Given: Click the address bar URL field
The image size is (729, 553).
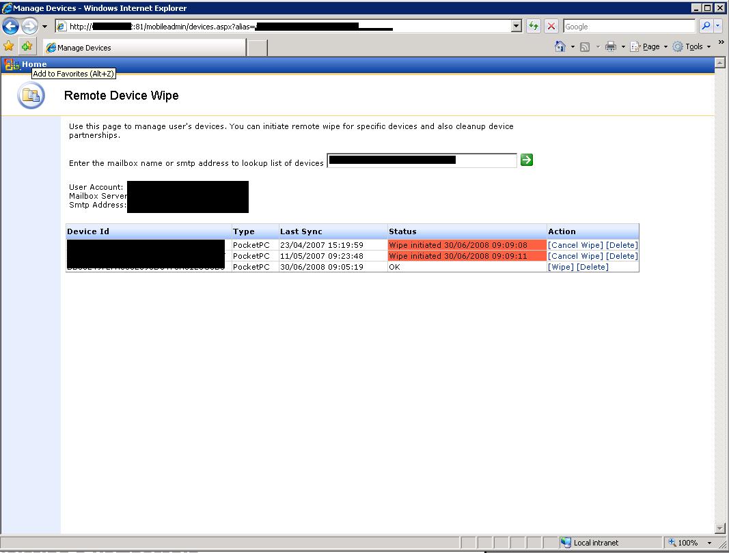Looking at the screenshot, I should point(283,27).
